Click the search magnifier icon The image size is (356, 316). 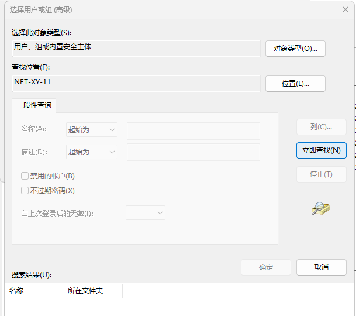[x=322, y=208]
